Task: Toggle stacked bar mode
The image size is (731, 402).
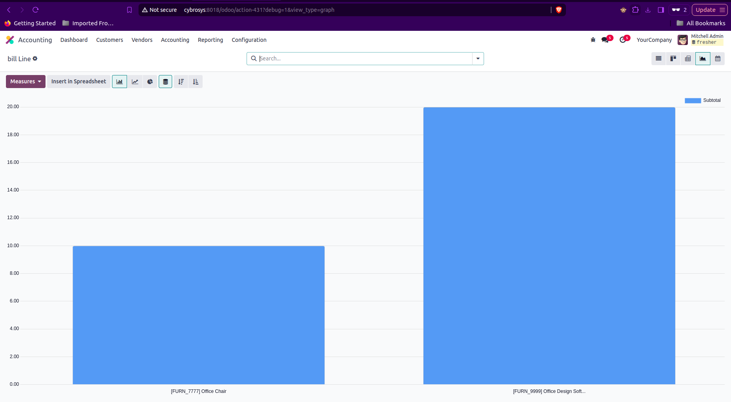Action: click(x=165, y=82)
